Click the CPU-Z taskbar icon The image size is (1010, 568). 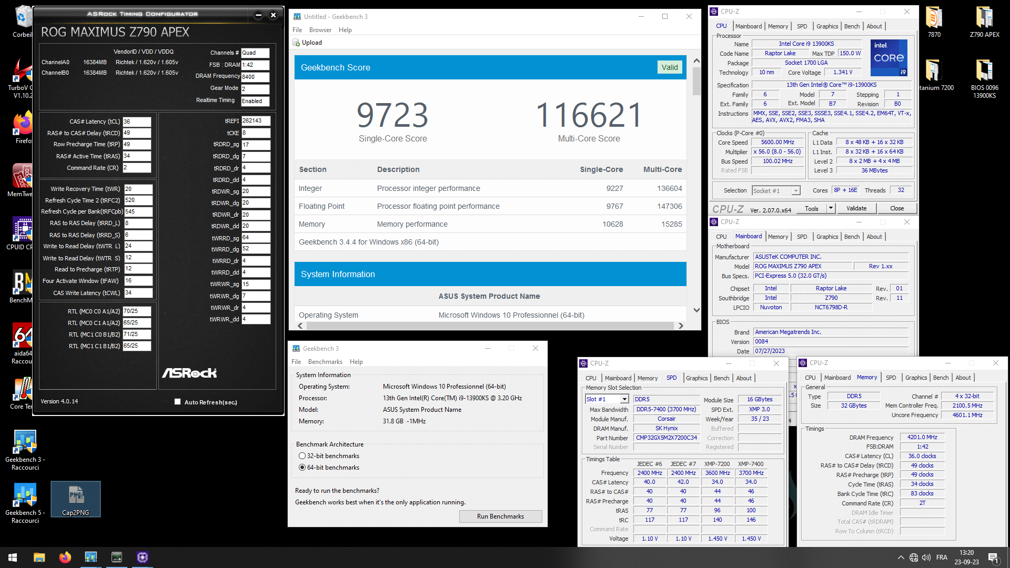[142, 557]
